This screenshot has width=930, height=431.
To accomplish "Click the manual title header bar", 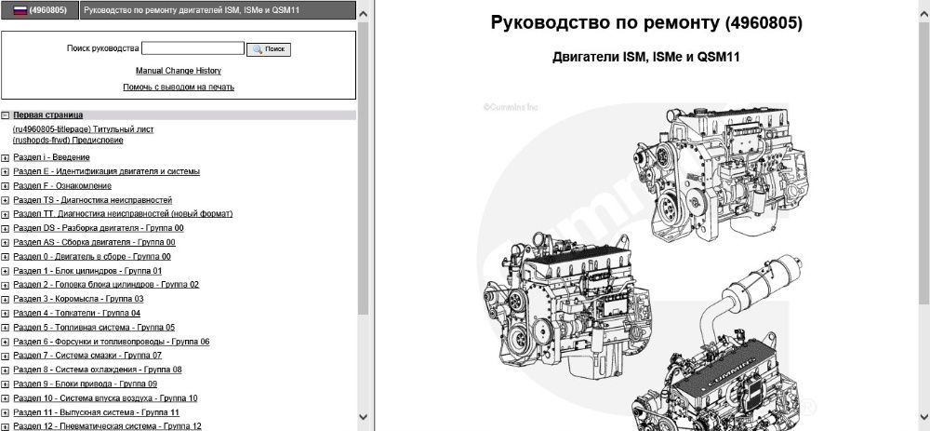I will (217, 10).
